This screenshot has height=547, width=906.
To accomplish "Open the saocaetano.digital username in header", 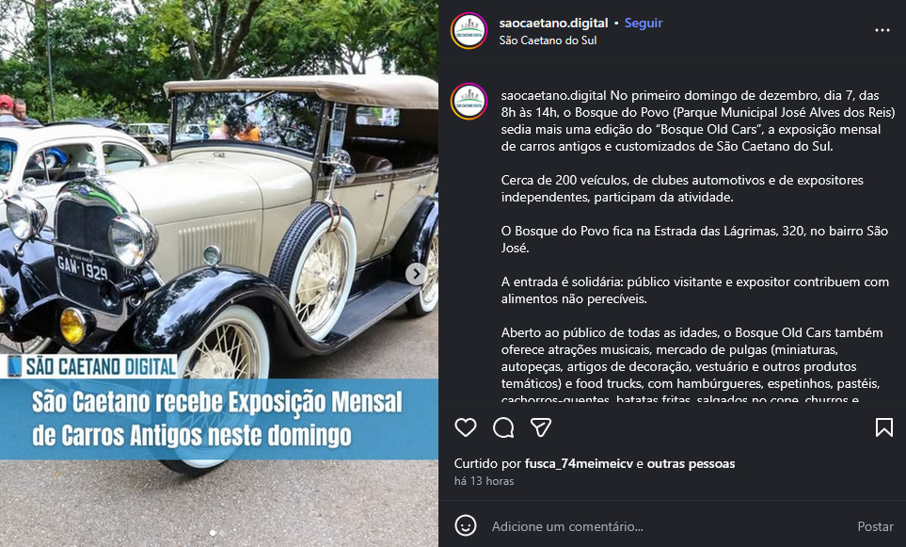I will pyautogui.click(x=553, y=24).
